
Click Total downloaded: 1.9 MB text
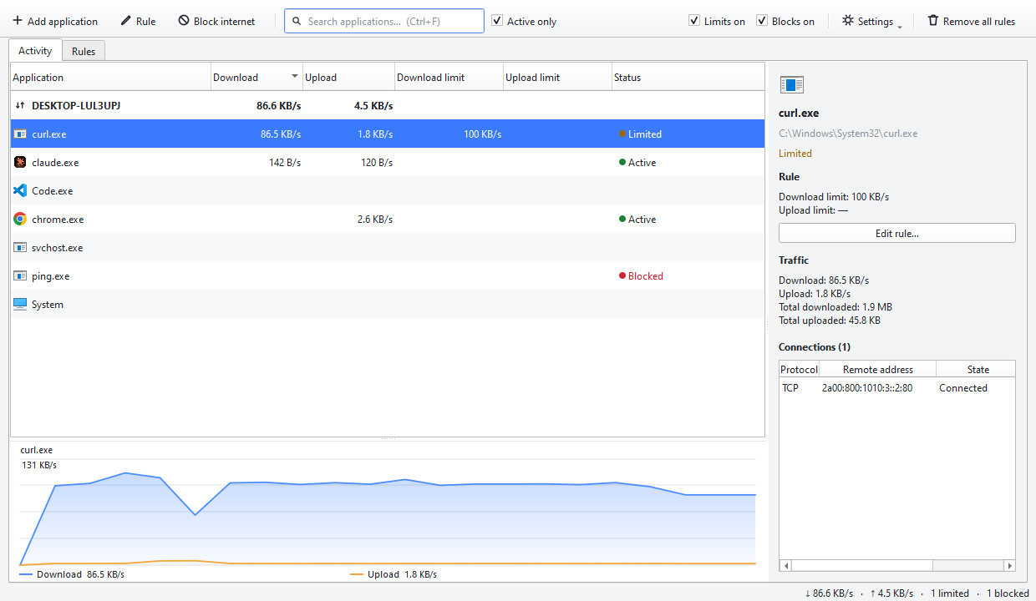click(x=835, y=307)
